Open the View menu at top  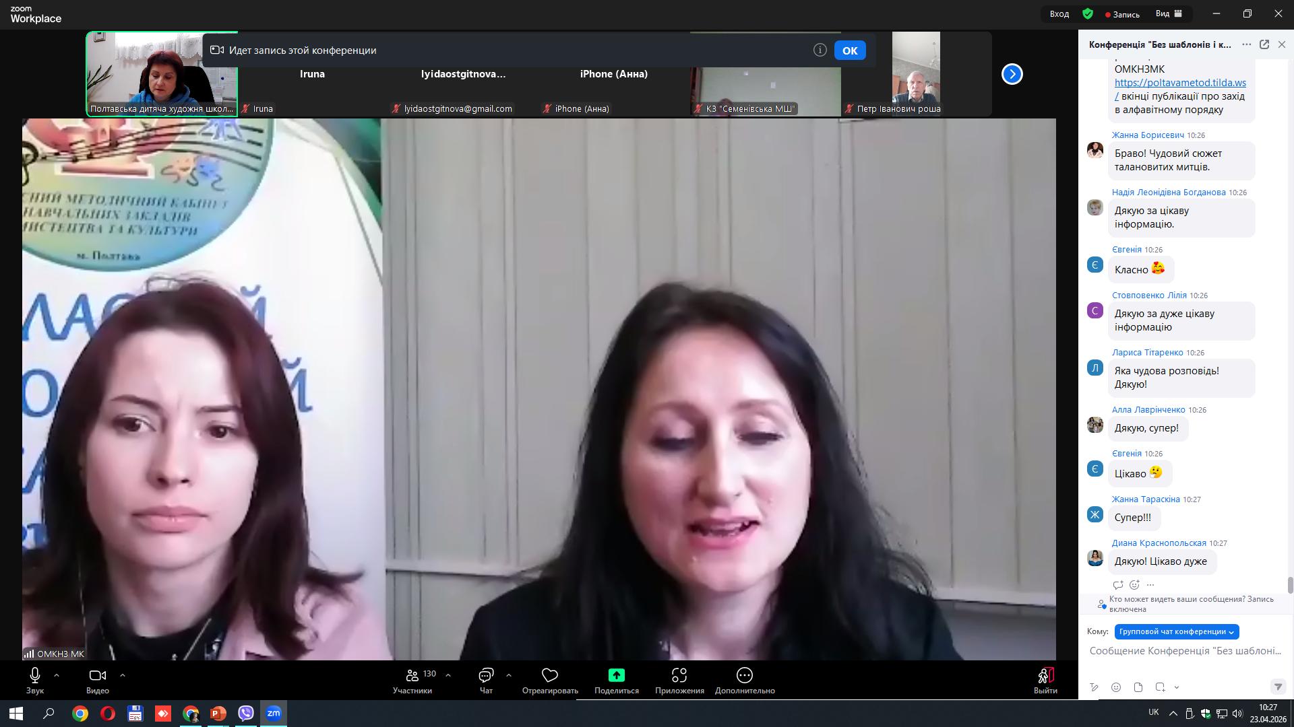coord(1169,13)
